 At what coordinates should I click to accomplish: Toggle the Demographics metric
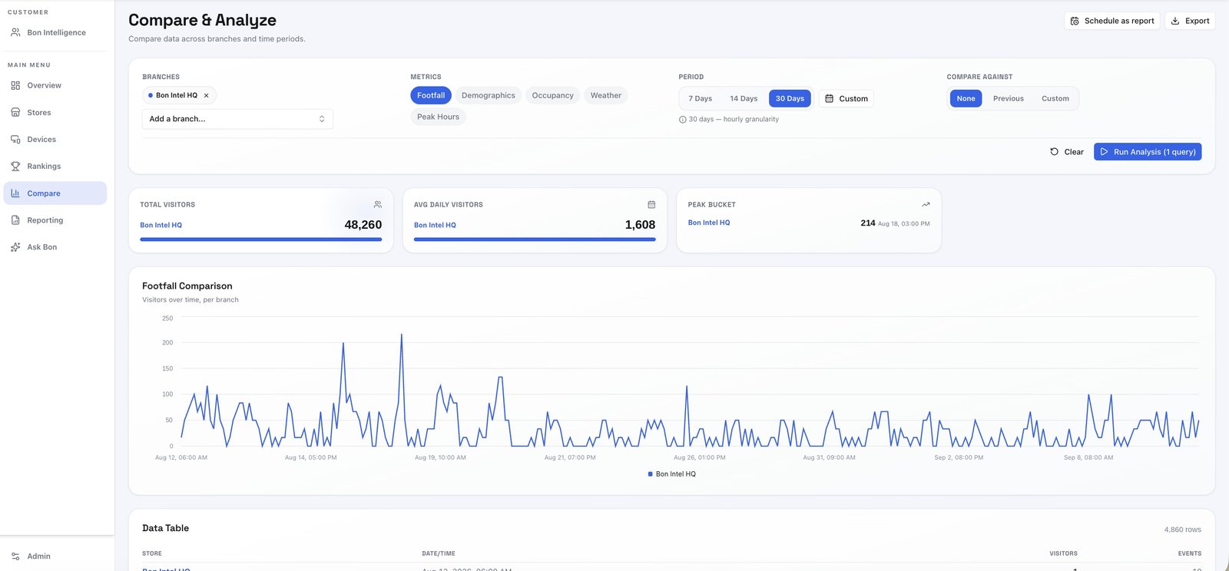tap(489, 95)
